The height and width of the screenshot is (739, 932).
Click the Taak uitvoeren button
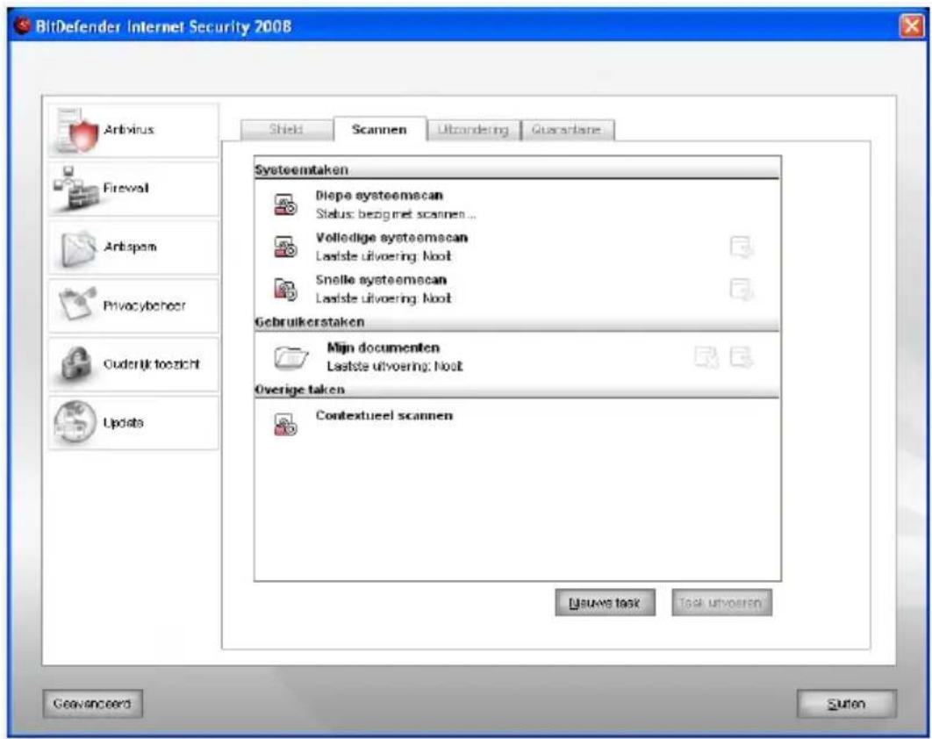(x=721, y=603)
